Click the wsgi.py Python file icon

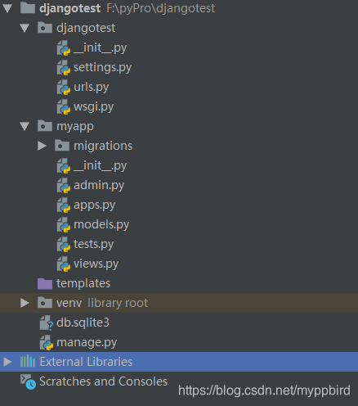(64, 107)
